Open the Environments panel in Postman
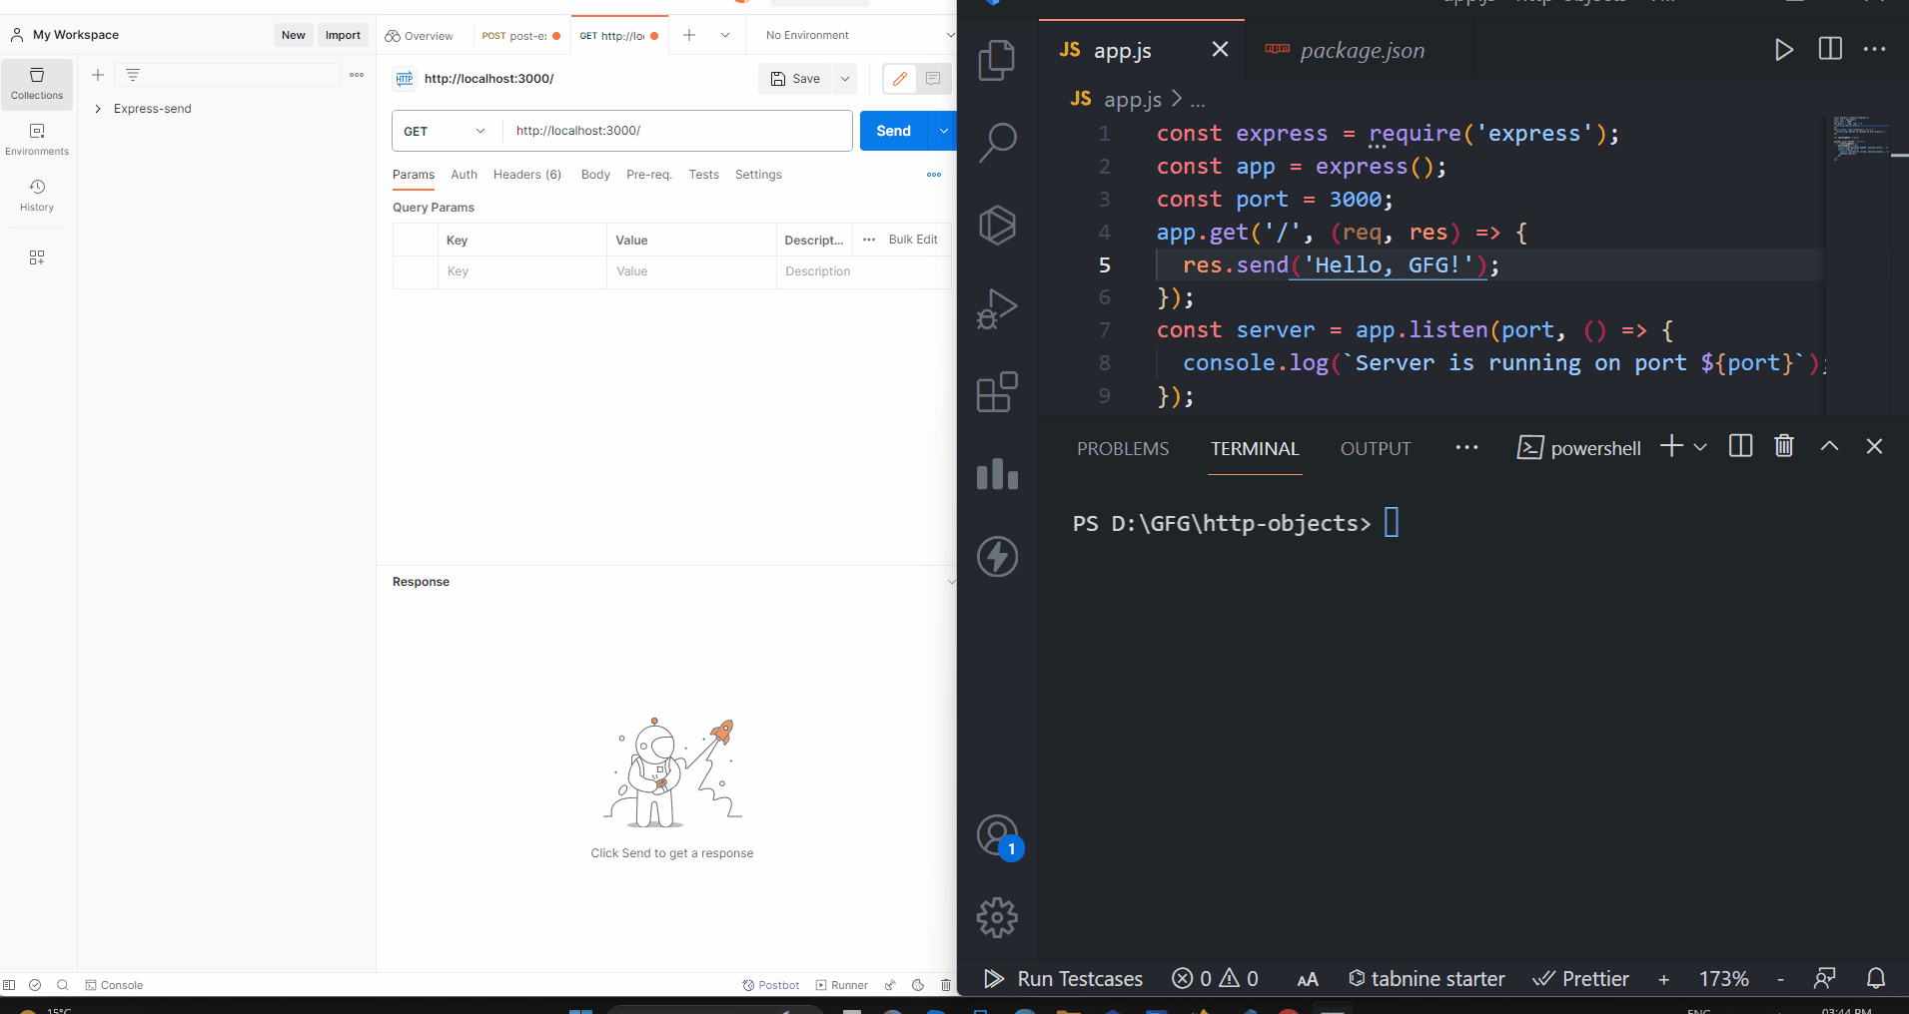Screen dimensions: 1909x1014 click(x=37, y=140)
